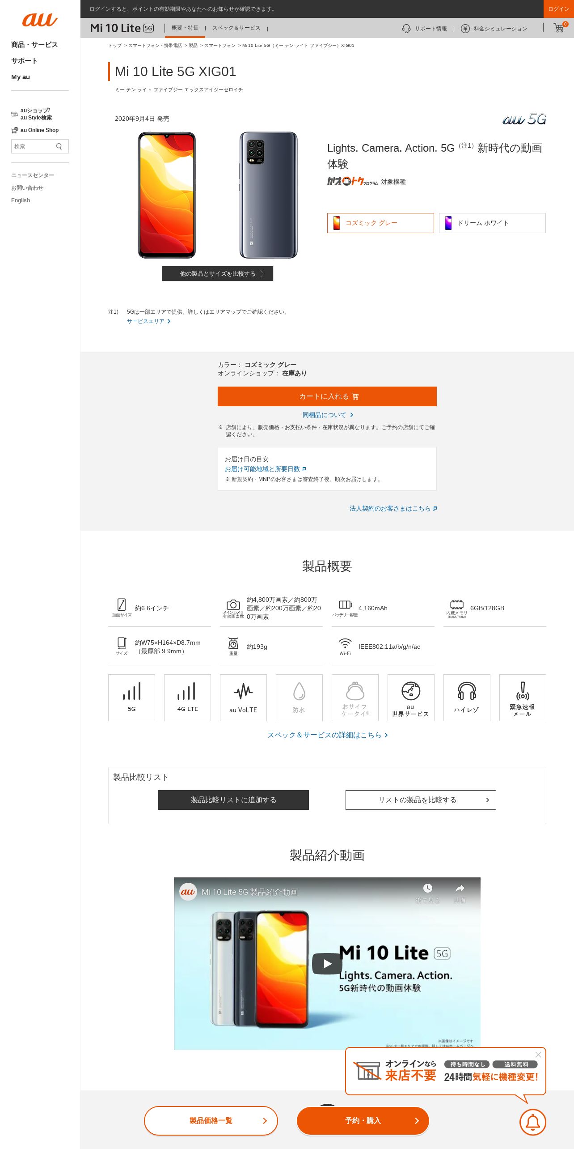Click 製品価格一覧 button

pos(211,1120)
